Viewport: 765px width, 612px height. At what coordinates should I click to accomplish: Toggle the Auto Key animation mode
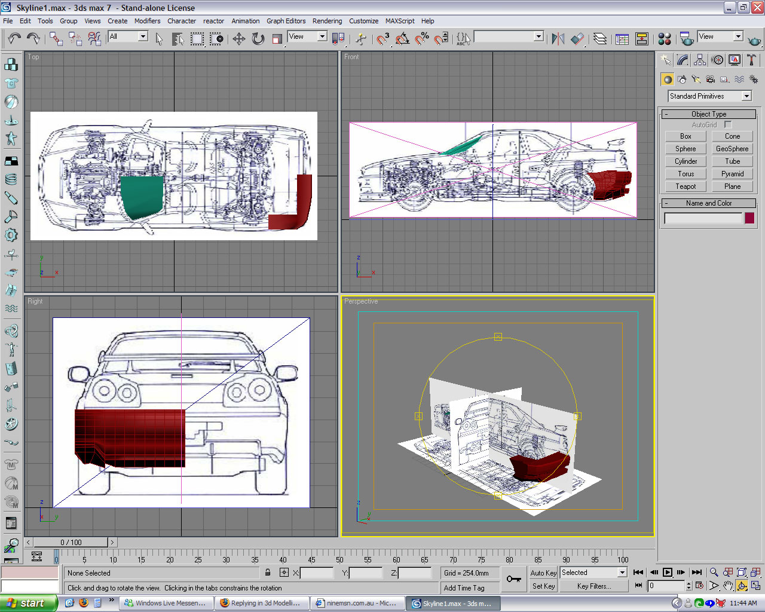(x=543, y=573)
